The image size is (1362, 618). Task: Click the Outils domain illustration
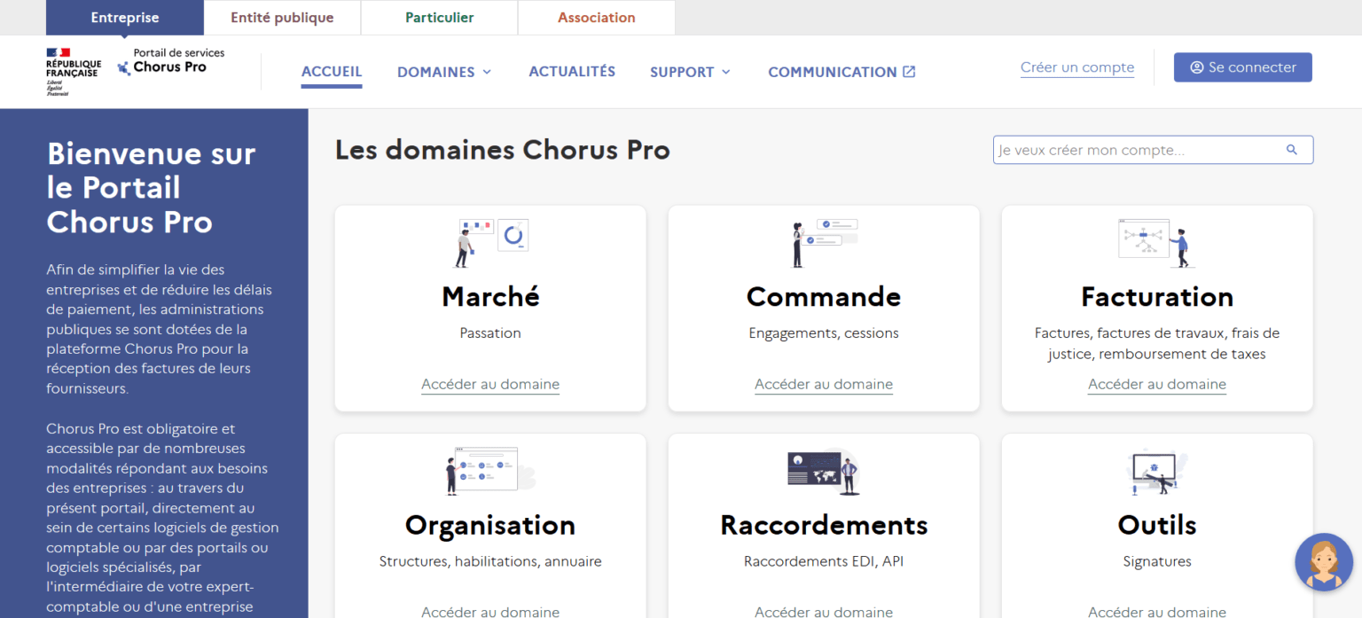[x=1156, y=471]
